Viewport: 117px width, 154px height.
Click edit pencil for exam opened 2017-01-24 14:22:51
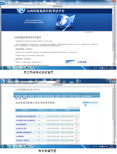[78, 120]
